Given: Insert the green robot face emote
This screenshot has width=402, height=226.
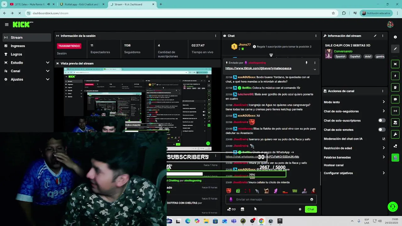Looking at the screenshot, I should click(x=238, y=191).
